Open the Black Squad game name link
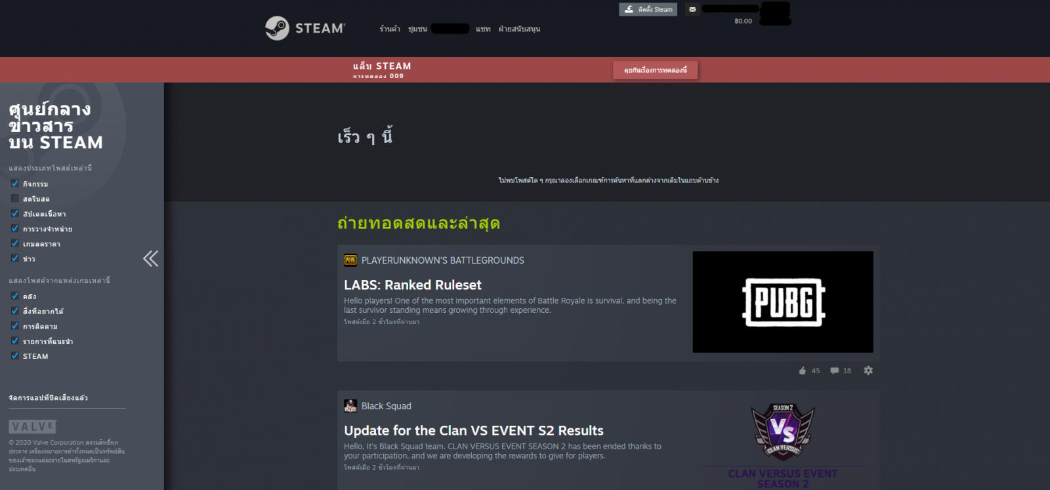The image size is (1050, 490). (387, 406)
